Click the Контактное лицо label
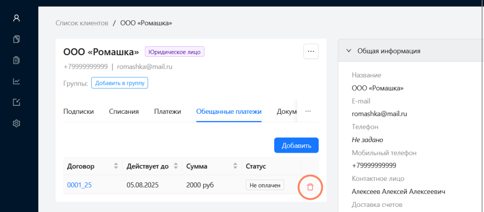Image resolution: width=484 pixels, height=212 pixels. pos(378,179)
